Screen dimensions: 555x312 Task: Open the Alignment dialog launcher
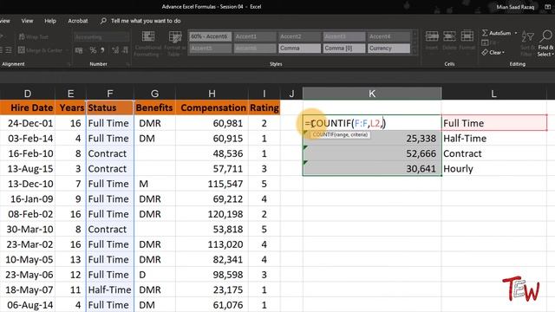pos(69,64)
